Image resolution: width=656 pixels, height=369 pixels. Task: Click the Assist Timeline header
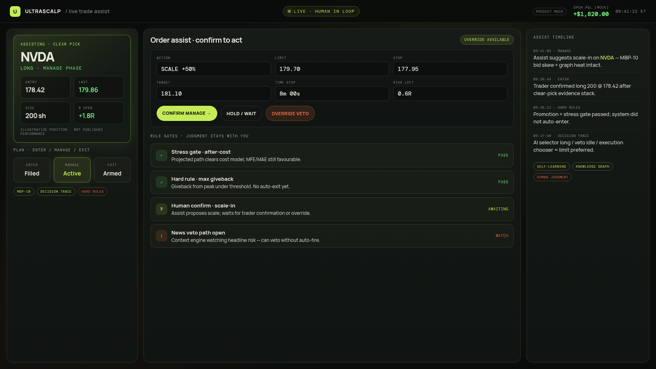553,37
